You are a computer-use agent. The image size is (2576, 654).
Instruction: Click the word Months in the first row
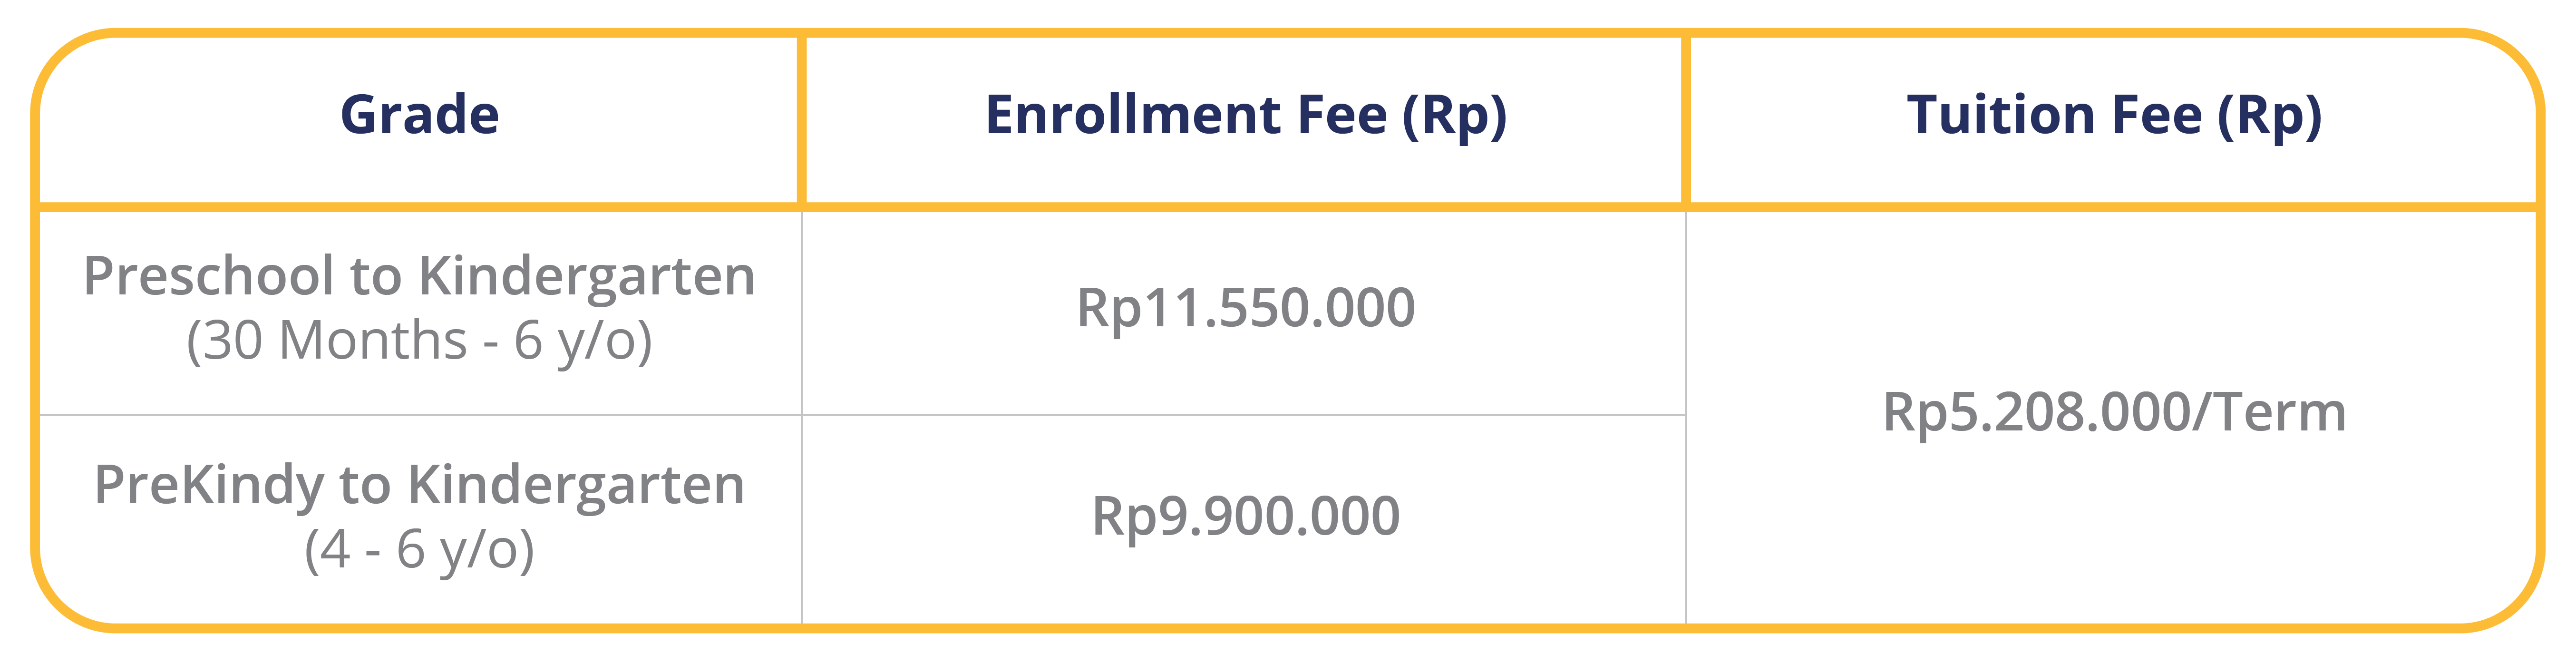373,340
